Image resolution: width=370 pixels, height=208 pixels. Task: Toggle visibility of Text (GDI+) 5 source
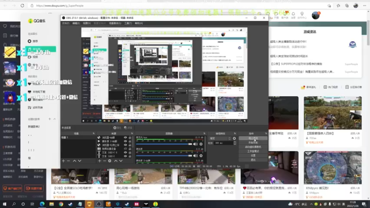pyautogui.click(x=125, y=153)
